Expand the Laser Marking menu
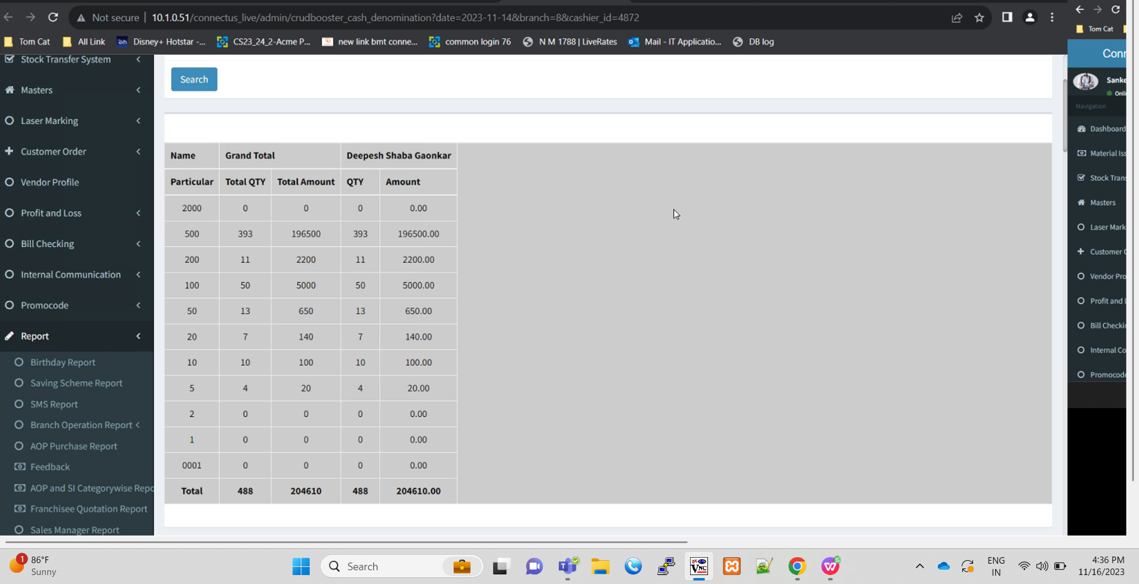1139x584 pixels. [x=76, y=120]
